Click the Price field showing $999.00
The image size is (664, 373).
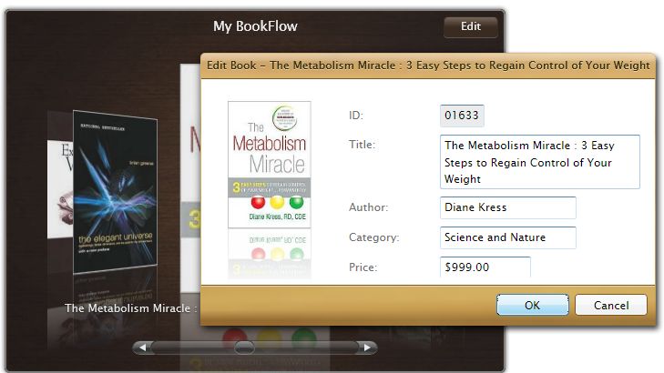point(485,267)
